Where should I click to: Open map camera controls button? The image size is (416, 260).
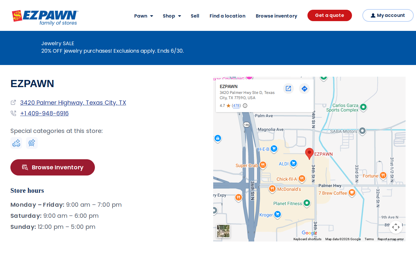(x=396, y=227)
